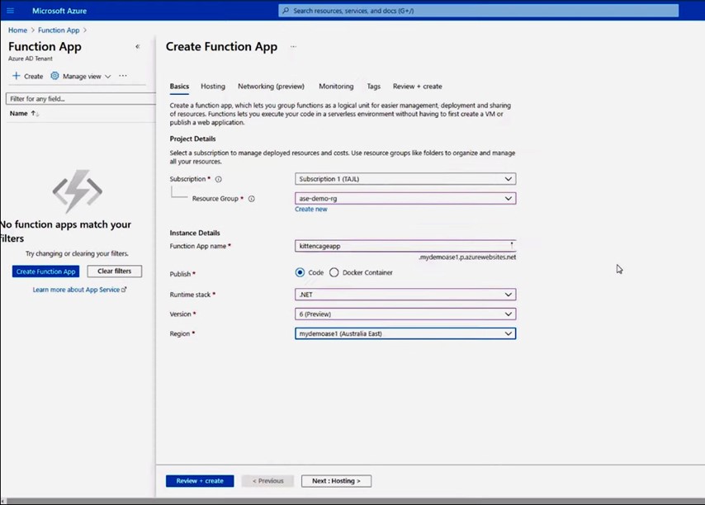
Task: Expand the Manage view menu chevron
Action: 108,77
